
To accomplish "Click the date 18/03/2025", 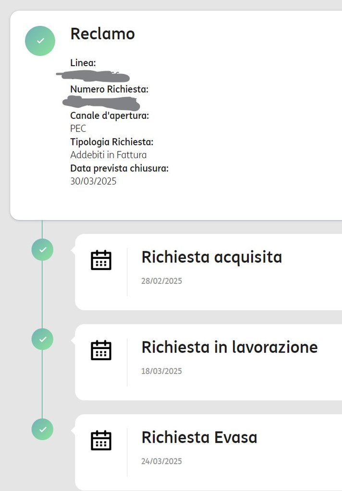I will pos(161,371).
